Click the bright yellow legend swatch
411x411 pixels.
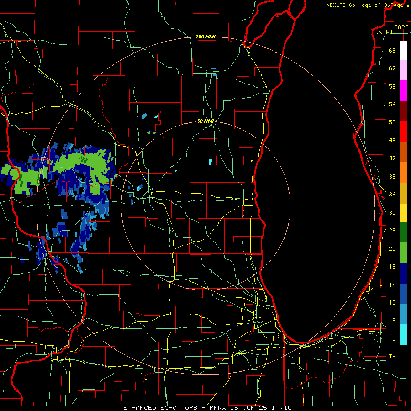coord(403,213)
